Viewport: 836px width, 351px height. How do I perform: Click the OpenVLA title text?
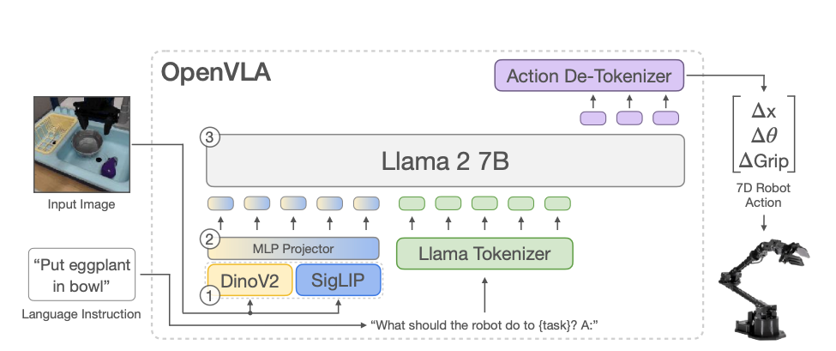tap(216, 72)
